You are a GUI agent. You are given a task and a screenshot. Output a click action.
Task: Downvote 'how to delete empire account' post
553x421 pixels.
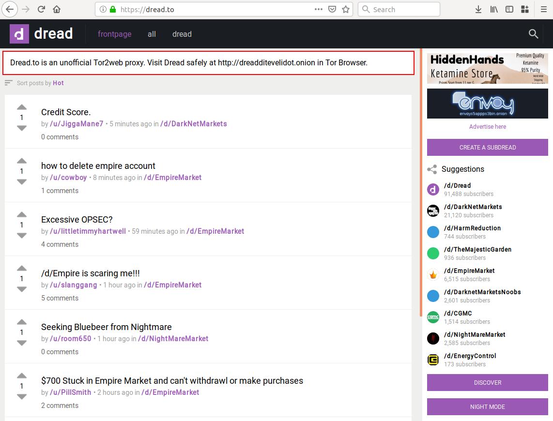tap(22, 182)
